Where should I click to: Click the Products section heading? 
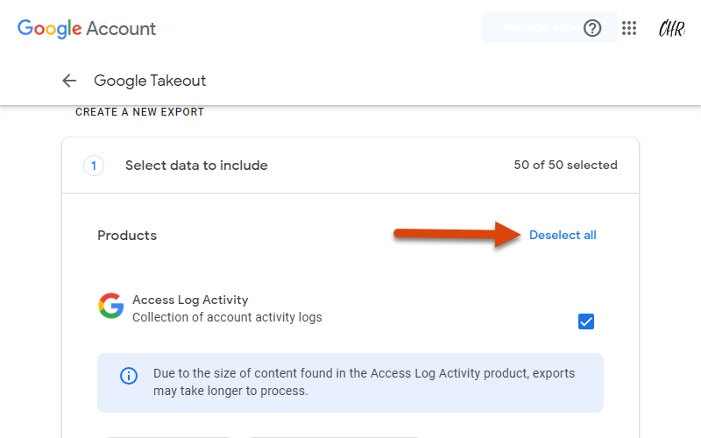127,236
